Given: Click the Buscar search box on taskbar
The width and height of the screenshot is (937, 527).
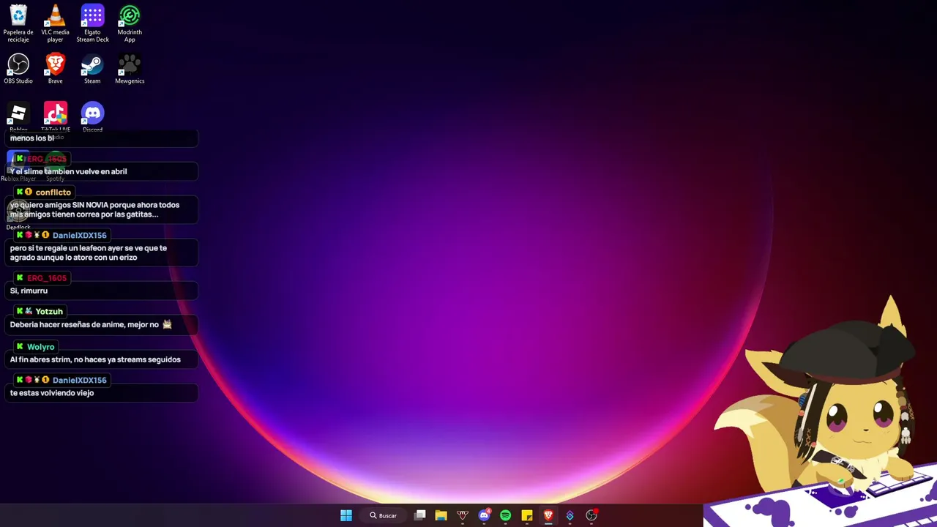Looking at the screenshot, I should pos(383,515).
